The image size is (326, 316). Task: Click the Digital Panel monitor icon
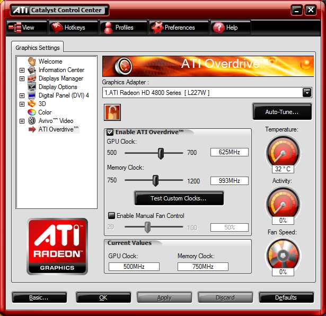point(32,95)
